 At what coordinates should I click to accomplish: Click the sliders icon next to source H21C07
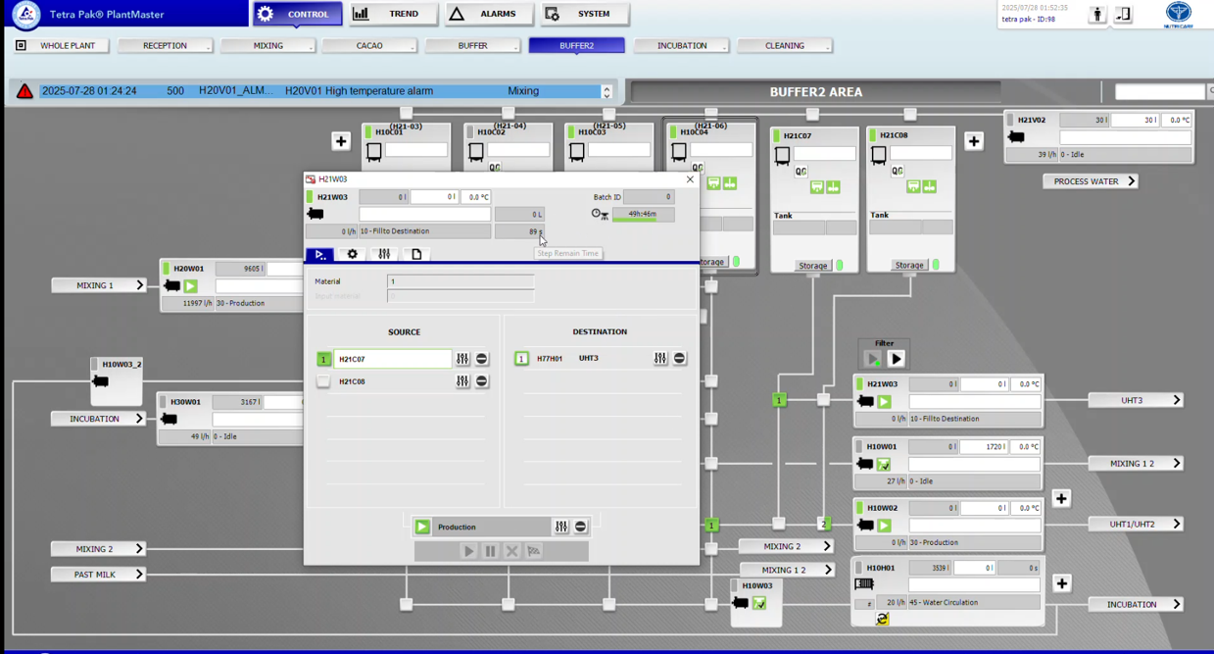coord(462,359)
